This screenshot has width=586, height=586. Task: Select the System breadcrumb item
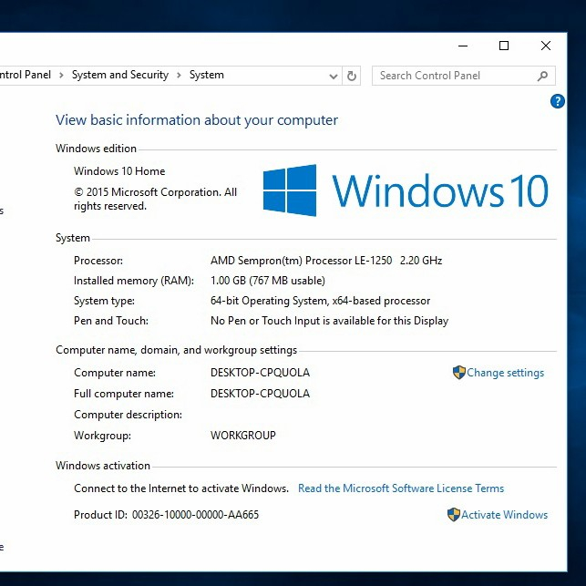pos(207,76)
